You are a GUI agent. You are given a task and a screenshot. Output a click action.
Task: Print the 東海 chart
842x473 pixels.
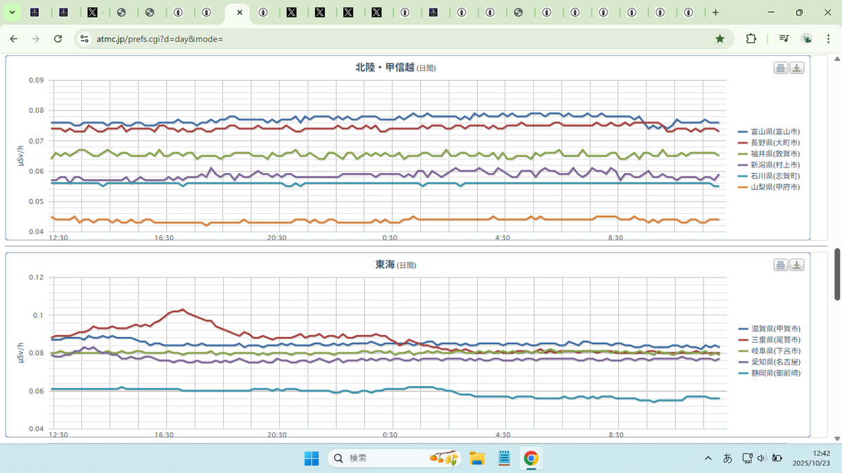coord(781,265)
